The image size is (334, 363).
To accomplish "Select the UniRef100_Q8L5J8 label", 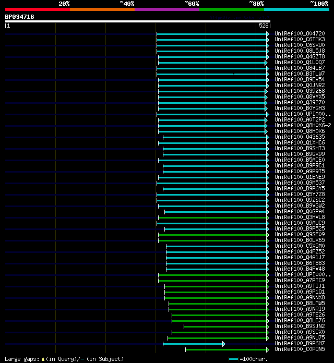I will pyautogui.click(x=300, y=51).
